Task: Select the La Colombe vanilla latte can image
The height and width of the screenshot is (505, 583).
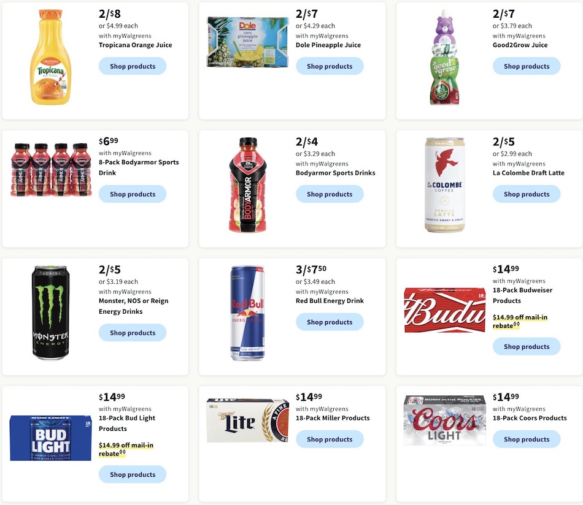Action: point(443,184)
